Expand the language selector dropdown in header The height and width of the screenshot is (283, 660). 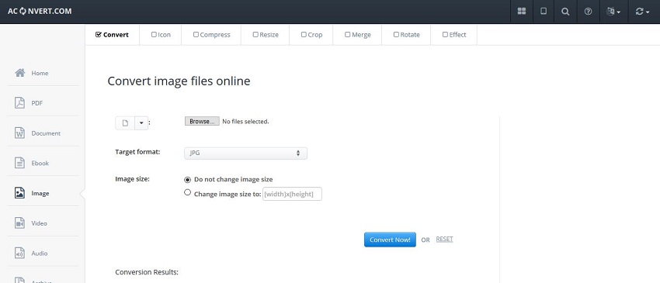click(613, 12)
